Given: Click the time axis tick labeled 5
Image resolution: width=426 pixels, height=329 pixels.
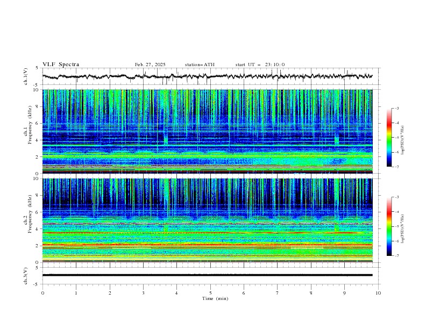Looking at the screenshot, I should click(x=210, y=293).
